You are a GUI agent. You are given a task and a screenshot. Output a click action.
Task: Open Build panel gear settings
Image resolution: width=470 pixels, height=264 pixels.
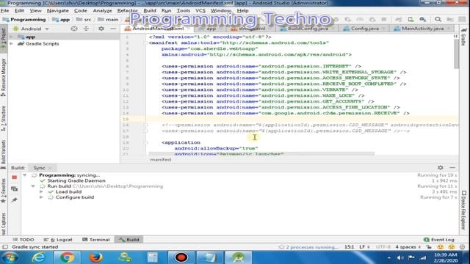441,168
